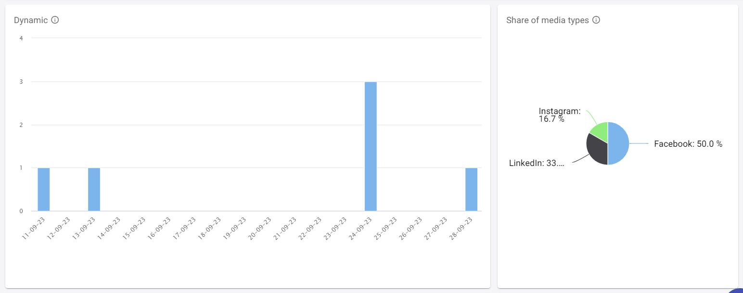Click the Share of media types title
This screenshot has height=293, width=743.
pyautogui.click(x=547, y=20)
